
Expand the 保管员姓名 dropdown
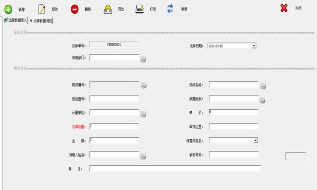(x=256, y=140)
